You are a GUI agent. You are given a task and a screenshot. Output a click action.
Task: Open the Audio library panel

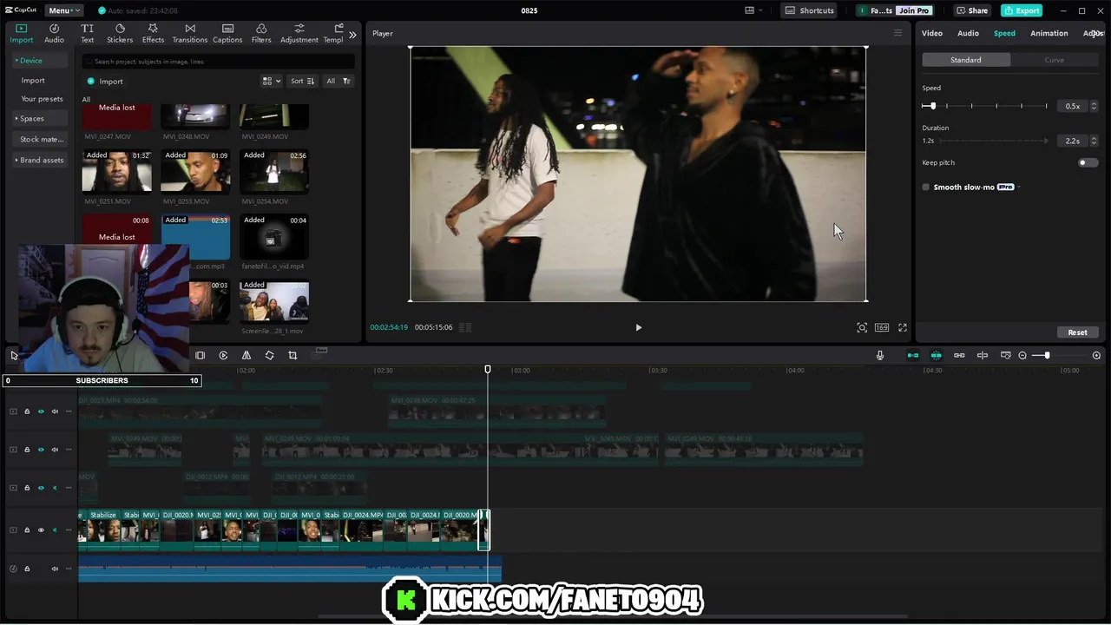[x=54, y=34]
